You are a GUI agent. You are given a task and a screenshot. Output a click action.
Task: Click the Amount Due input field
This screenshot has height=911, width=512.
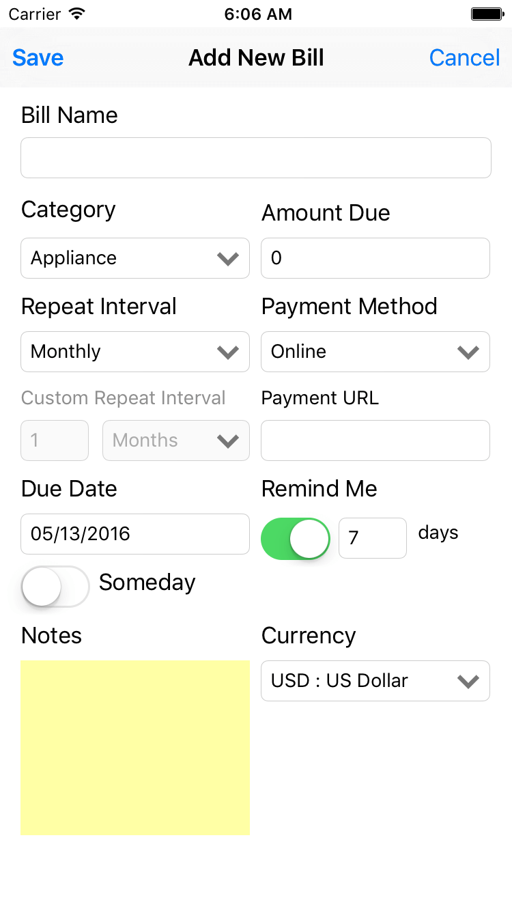375,258
